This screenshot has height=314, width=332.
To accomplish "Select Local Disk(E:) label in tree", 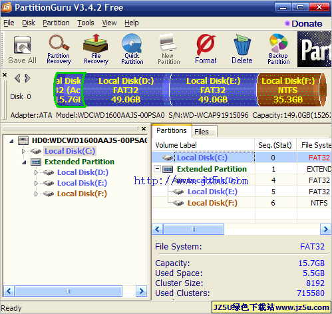I will pyautogui.click(x=82, y=183).
